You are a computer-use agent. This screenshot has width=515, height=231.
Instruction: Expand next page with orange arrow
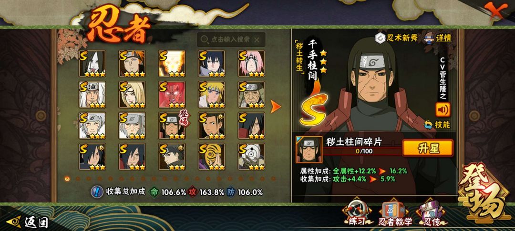[x=276, y=106]
